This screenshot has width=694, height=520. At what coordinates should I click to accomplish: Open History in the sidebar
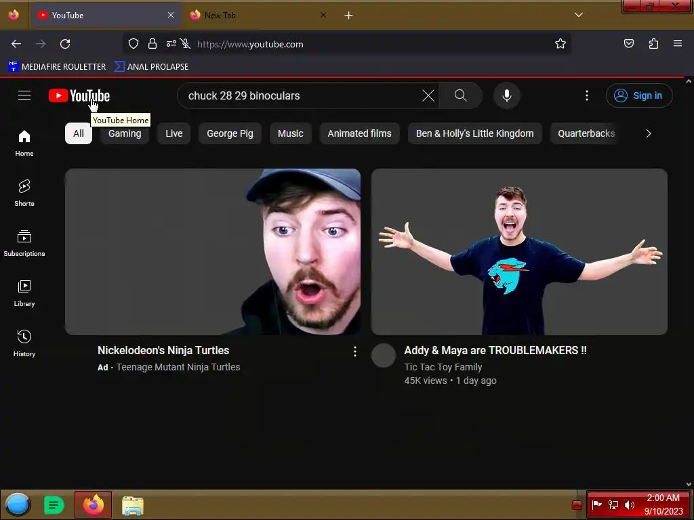click(x=24, y=343)
